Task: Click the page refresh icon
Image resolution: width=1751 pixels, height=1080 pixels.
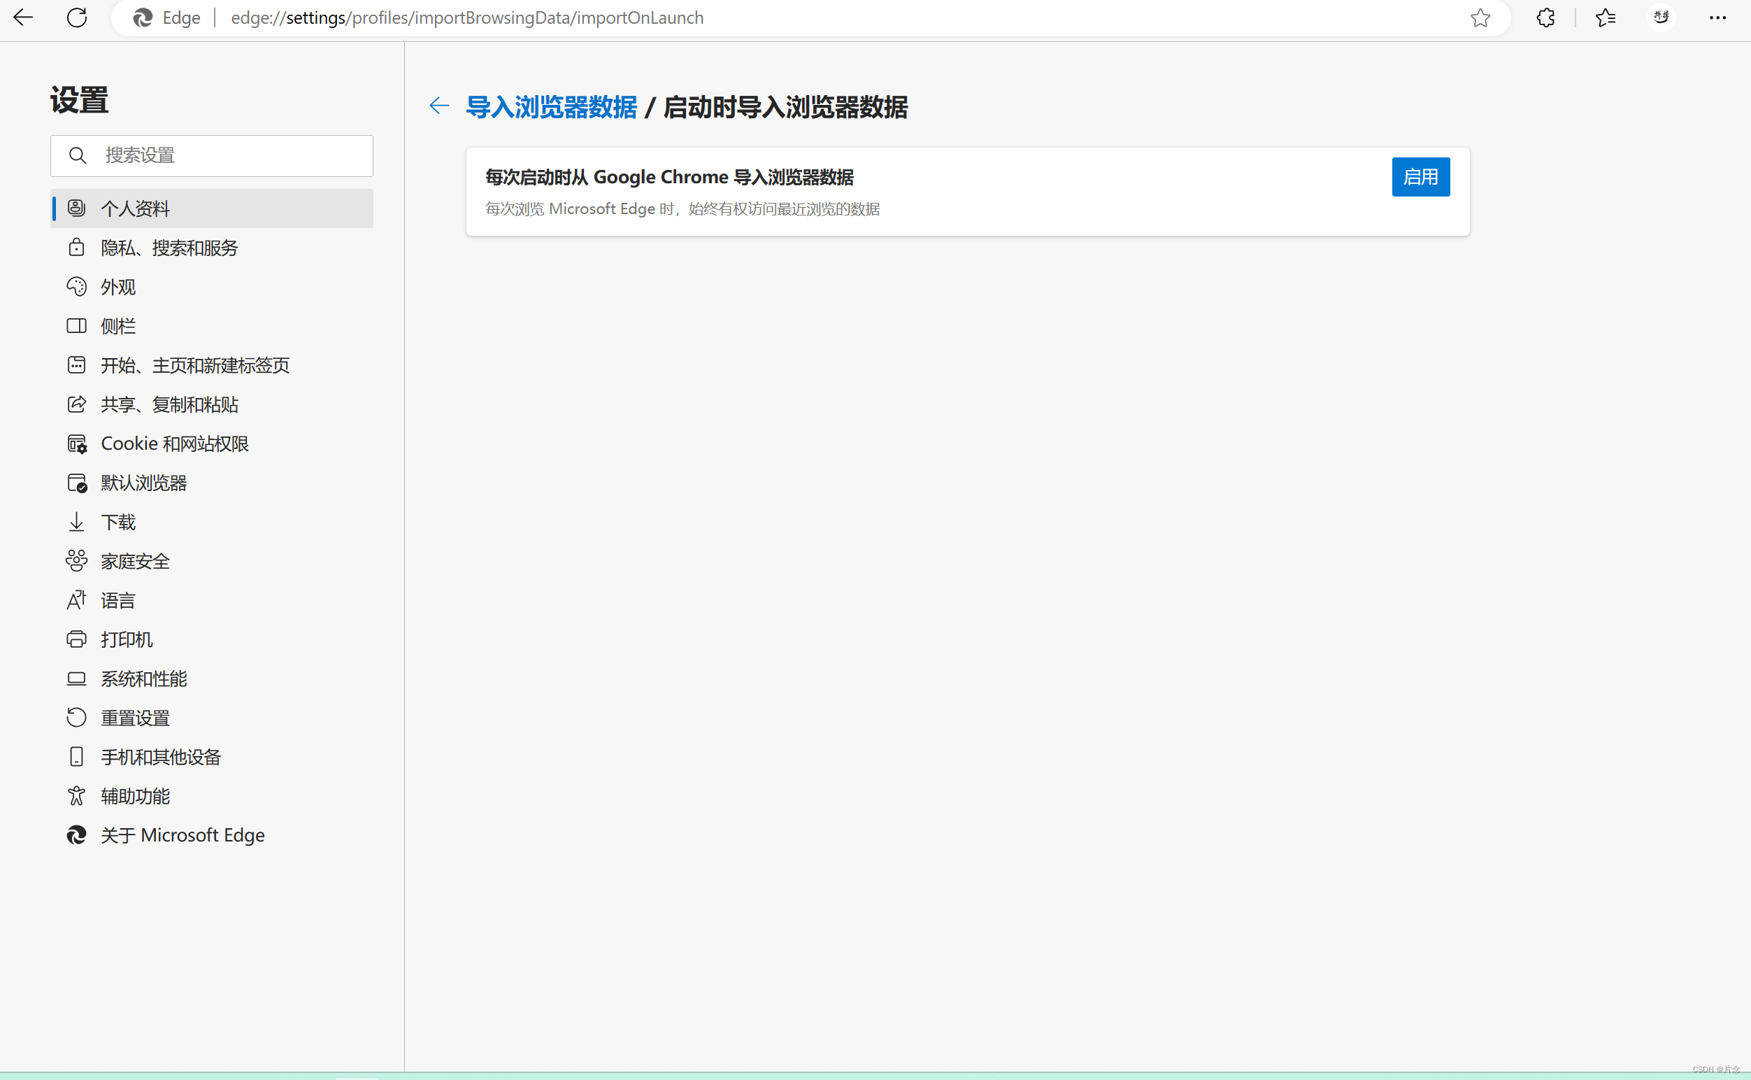Action: (x=77, y=18)
